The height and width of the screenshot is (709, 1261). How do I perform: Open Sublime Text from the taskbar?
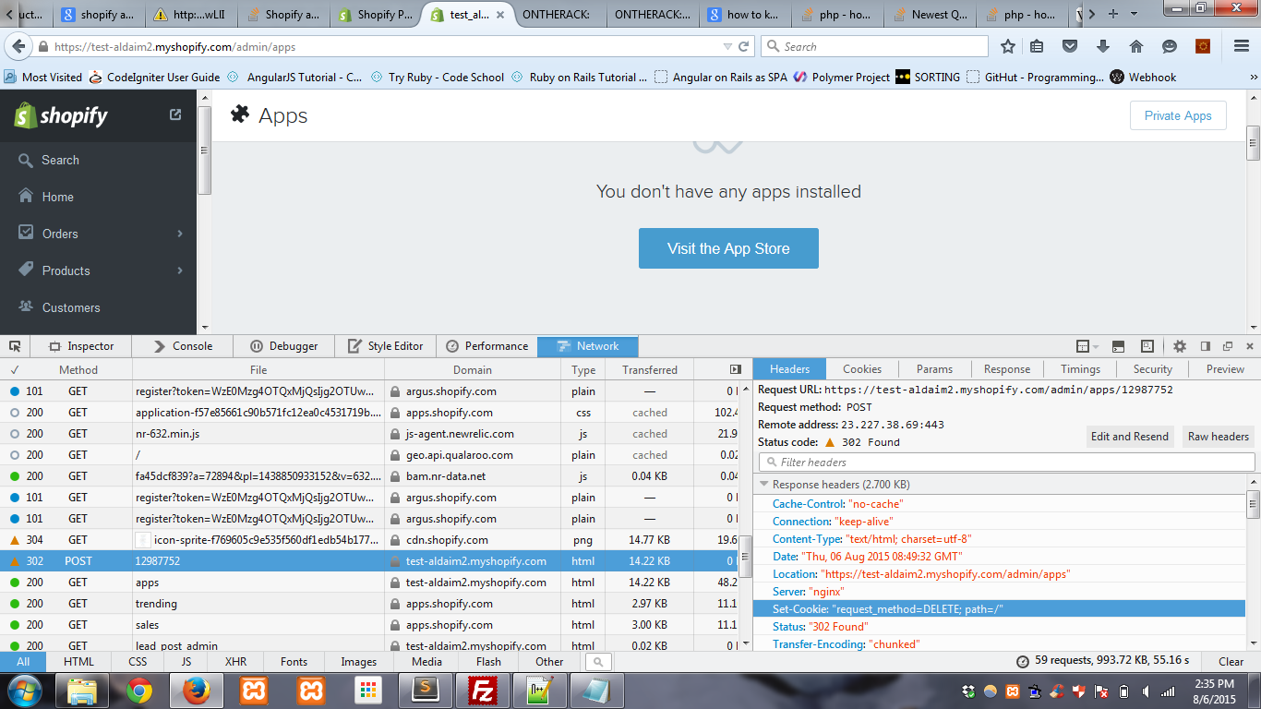(426, 691)
